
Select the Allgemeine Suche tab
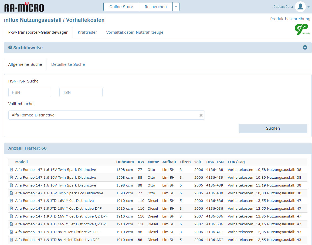point(25,64)
